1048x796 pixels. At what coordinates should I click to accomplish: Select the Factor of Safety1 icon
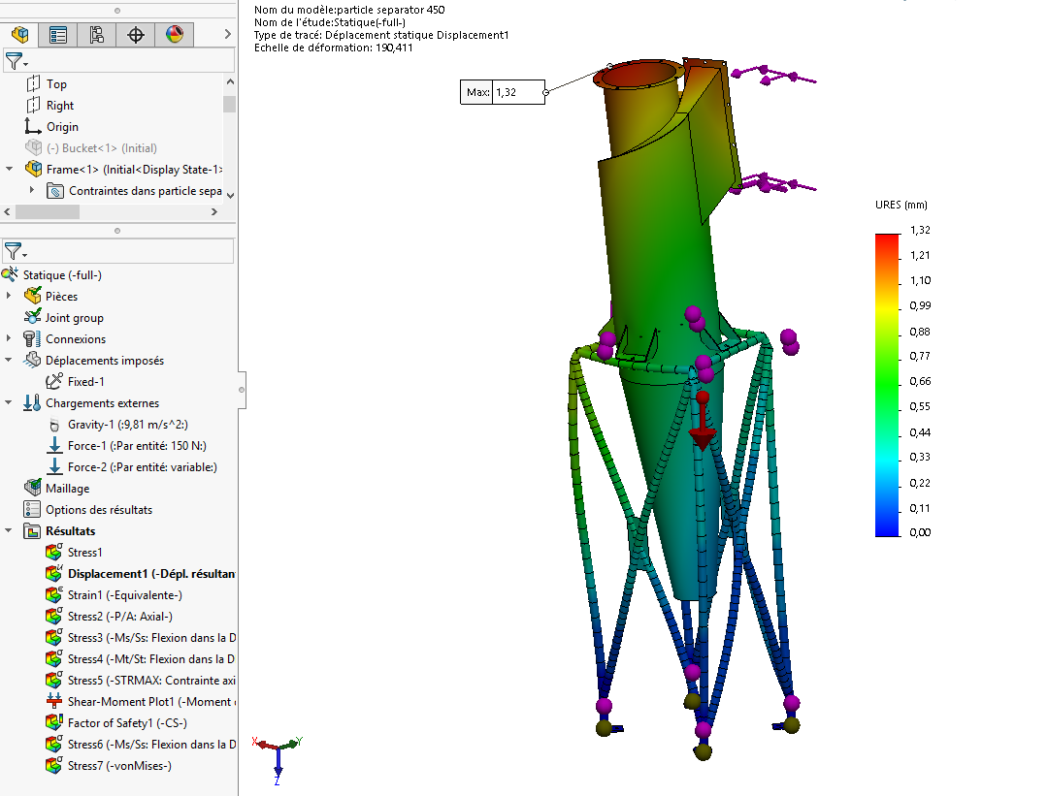54,722
